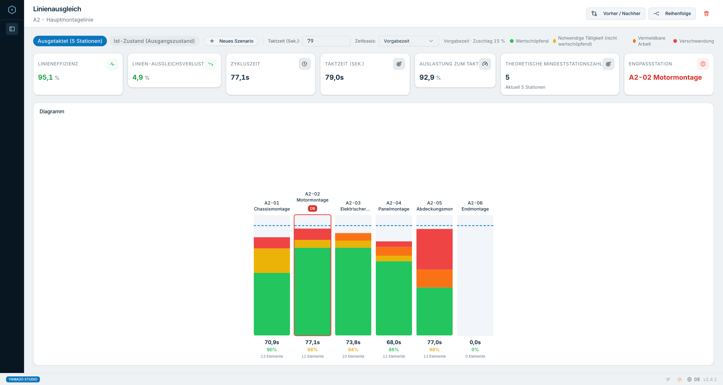Image resolution: width=723 pixels, height=385 pixels.
Task: Click the DB badge on A2-02
Action: [312, 209]
